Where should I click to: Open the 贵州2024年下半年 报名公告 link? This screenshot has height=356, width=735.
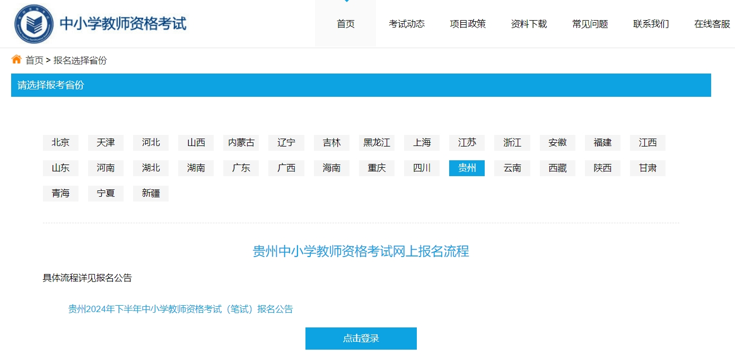[180, 309]
